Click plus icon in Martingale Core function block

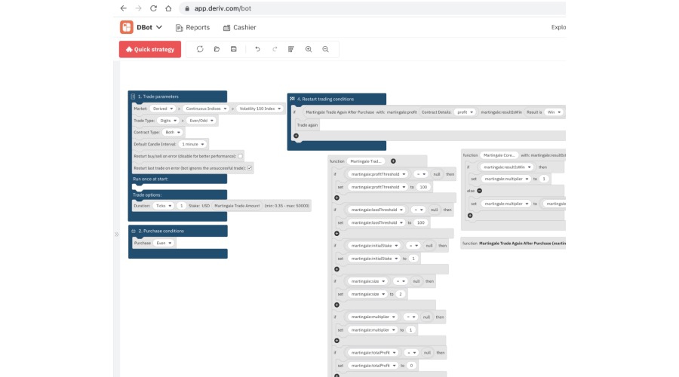click(x=470, y=216)
